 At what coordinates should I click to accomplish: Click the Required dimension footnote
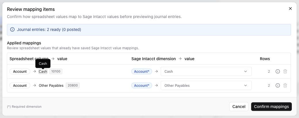click(24, 107)
